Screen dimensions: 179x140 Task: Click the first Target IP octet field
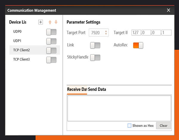[136, 33]
